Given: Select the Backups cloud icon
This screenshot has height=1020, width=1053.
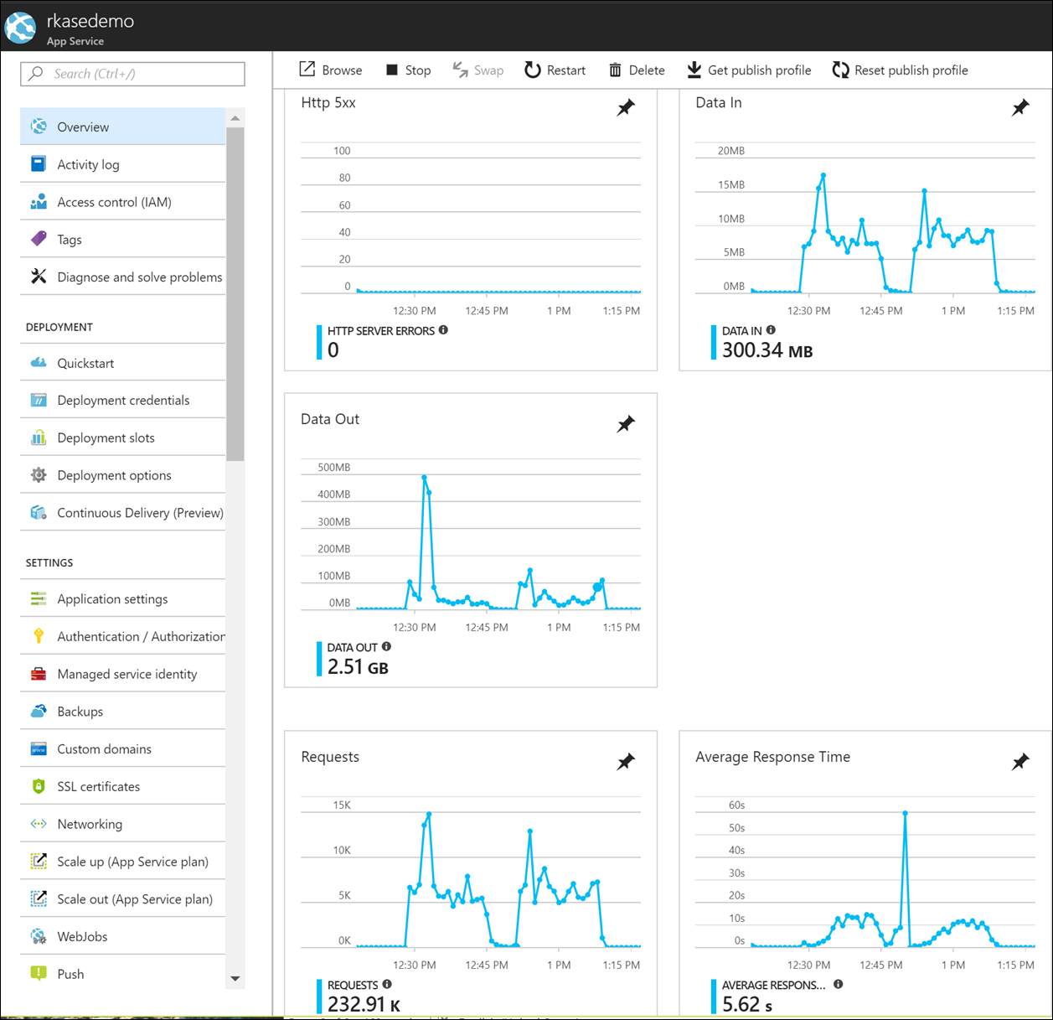Looking at the screenshot, I should 39,711.
